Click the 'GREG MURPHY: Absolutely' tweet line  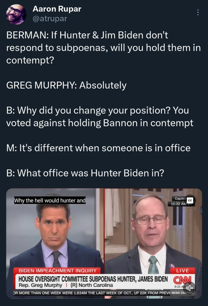click(x=66, y=85)
